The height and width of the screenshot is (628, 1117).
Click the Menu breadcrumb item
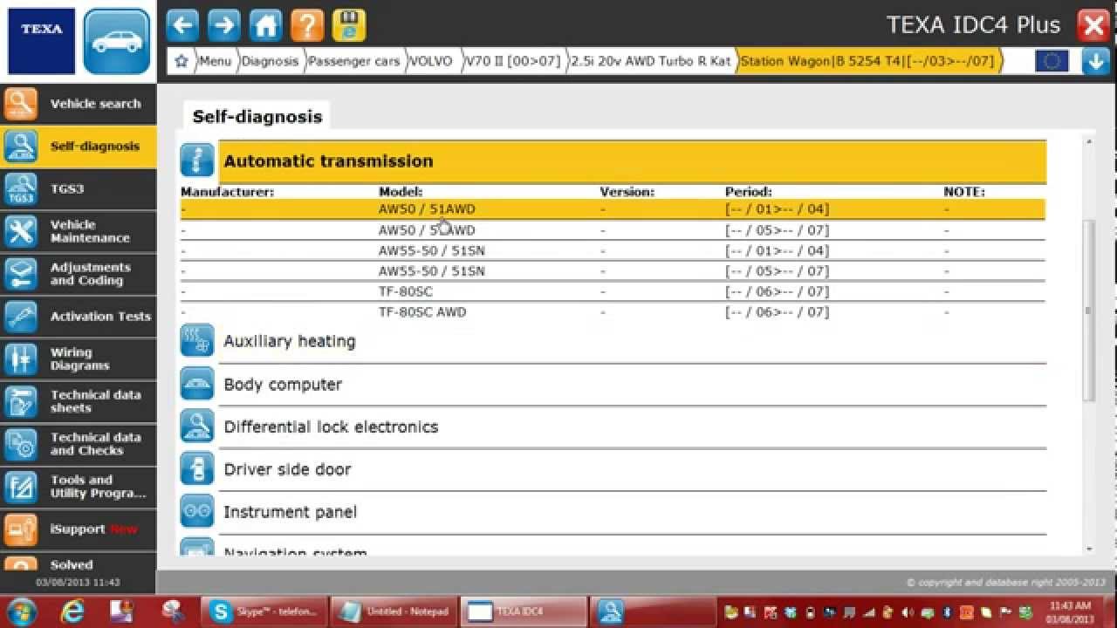[215, 61]
